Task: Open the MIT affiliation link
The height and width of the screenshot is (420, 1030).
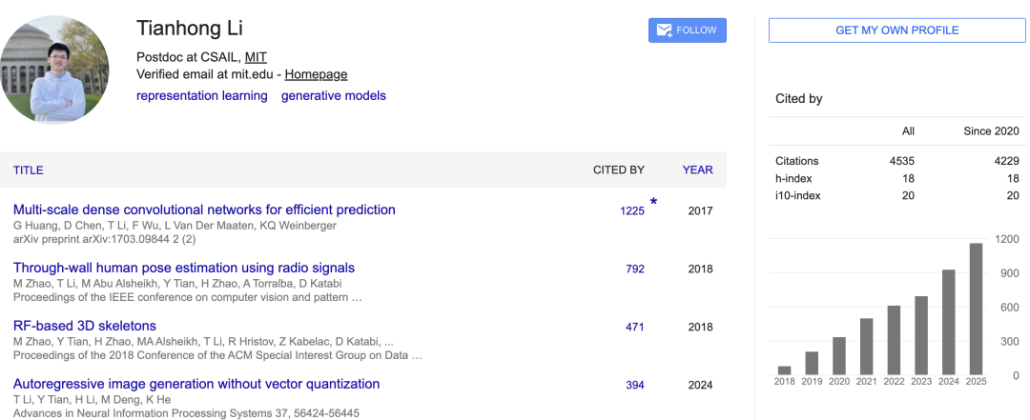Action: [x=256, y=56]
